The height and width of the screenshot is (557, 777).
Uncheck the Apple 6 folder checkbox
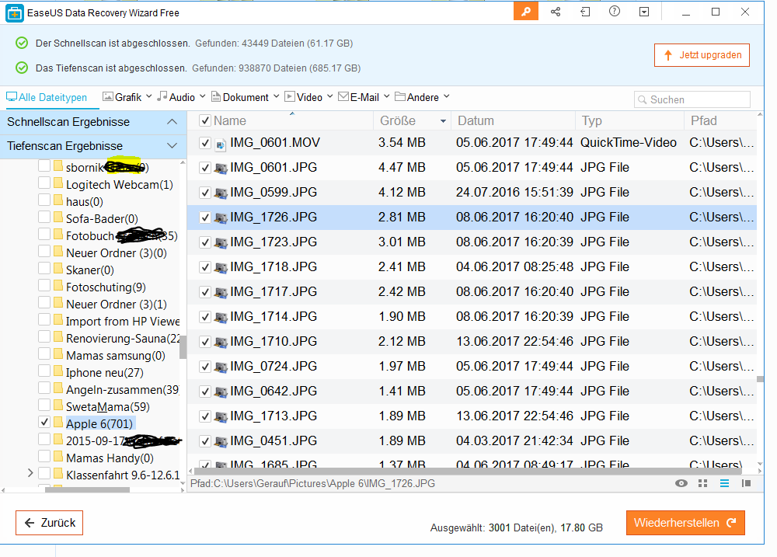point(44,422)
